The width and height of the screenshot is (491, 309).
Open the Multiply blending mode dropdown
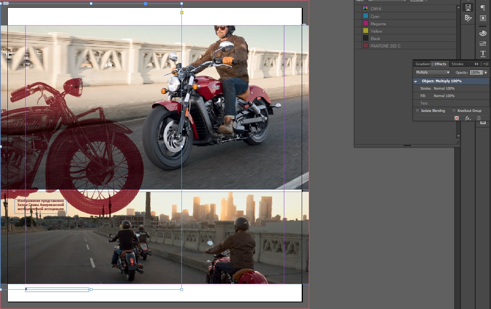click(433, 73)
